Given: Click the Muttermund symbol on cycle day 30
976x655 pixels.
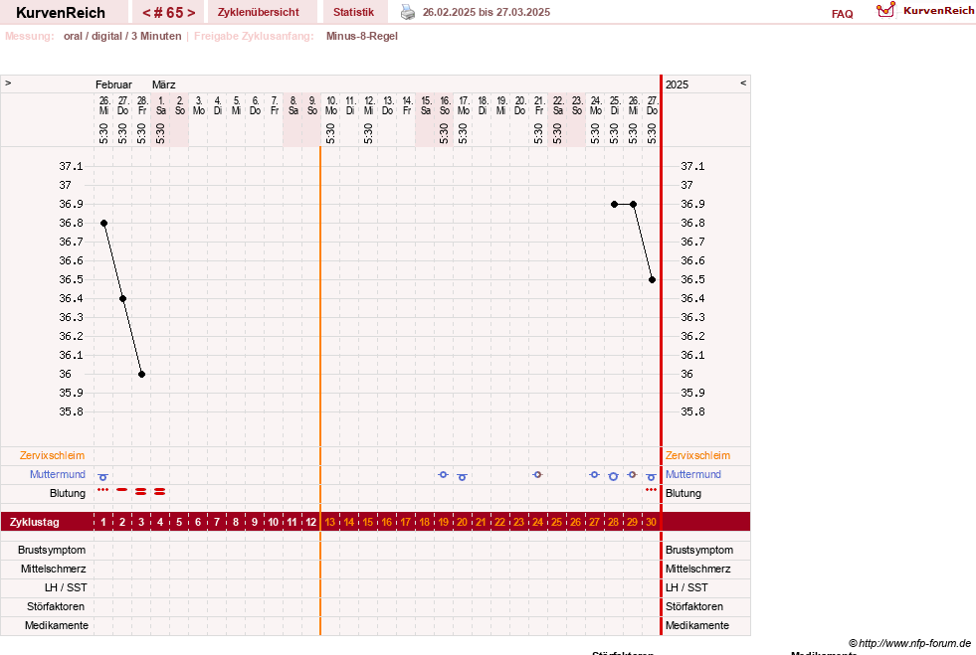Looking at the screenshot, I should (651, 477).
